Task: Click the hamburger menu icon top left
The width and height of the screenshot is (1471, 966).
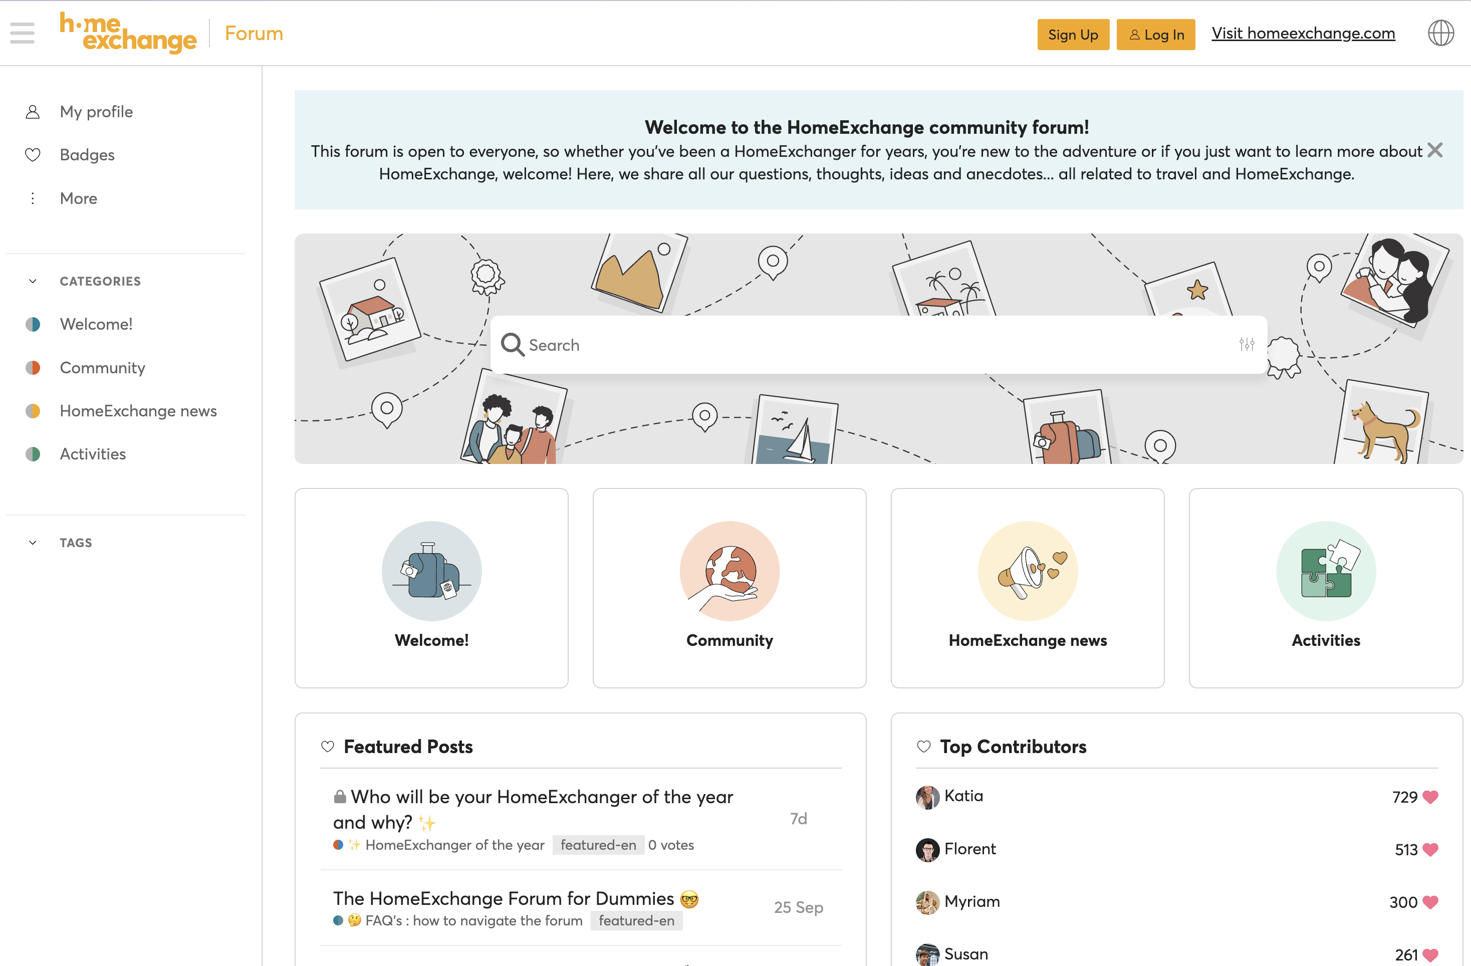Action: point(23,34)
